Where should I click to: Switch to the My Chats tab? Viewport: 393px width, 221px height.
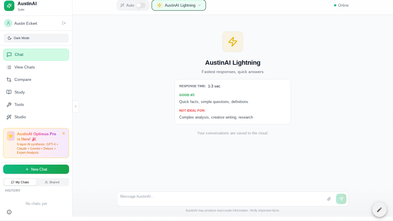(20, 182)
